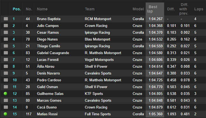Click position number 10 for Pedro Cardoso
Viewport: 206px width, 118px height.
[15, 80]
